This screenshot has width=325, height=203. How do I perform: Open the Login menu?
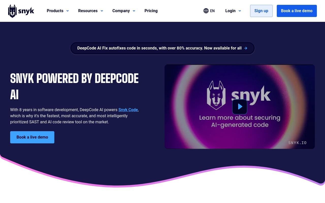click(x=230, y=11)
